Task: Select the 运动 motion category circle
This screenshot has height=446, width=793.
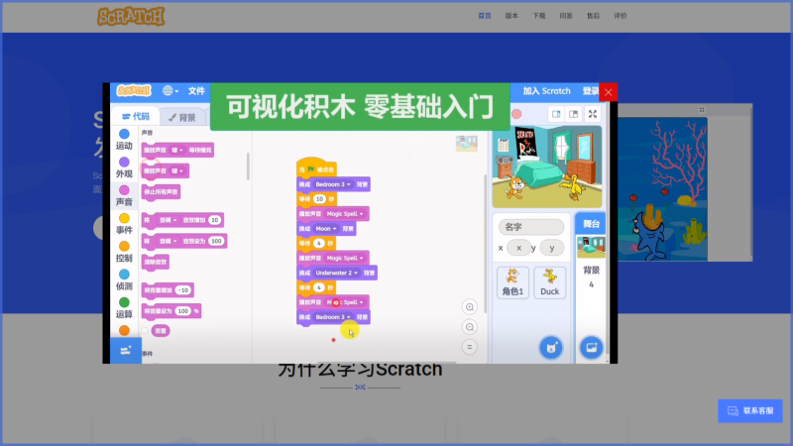Action: coord(124,134)
